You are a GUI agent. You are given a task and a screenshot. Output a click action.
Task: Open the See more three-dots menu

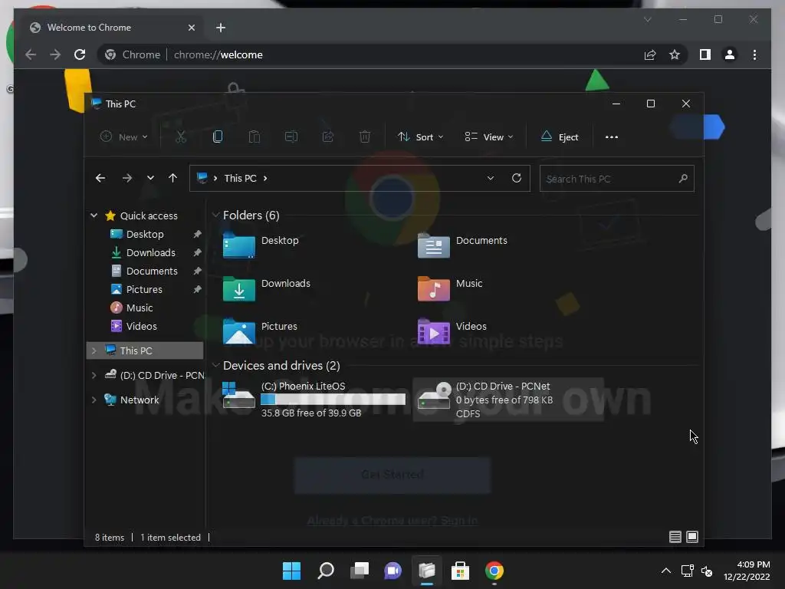(611, 137)
